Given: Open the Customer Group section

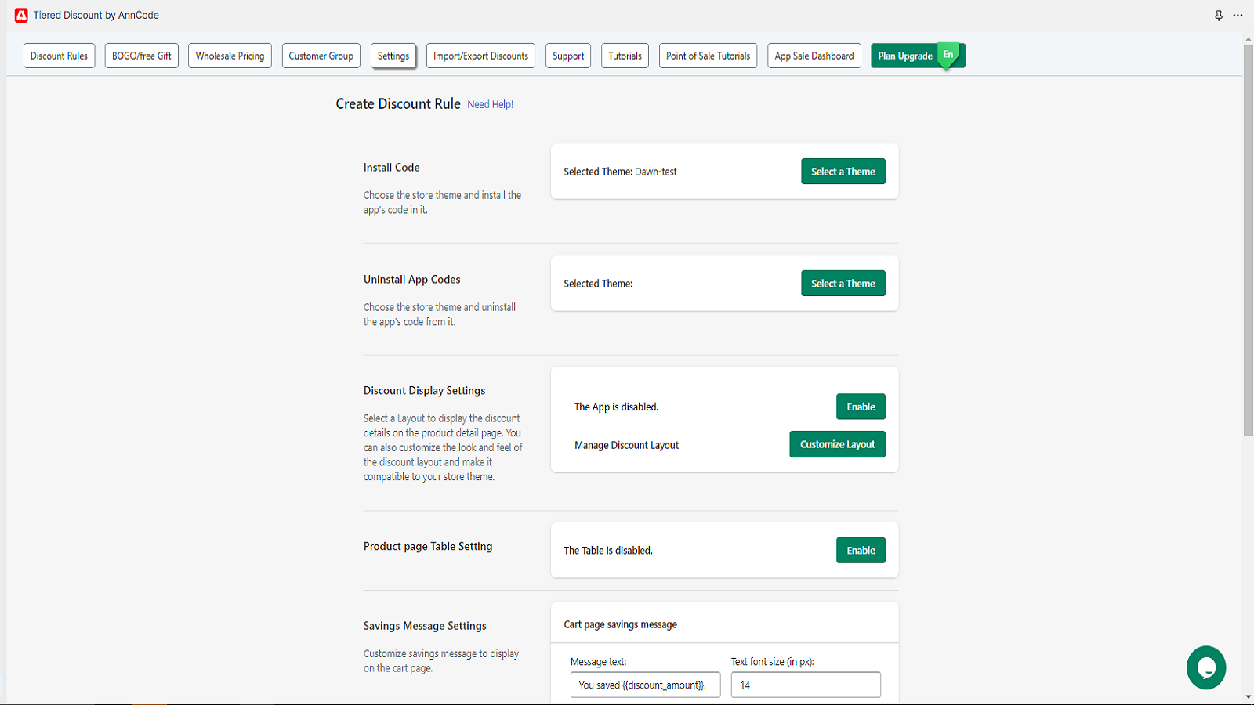Looking at the screenshot, I should coord(321,55).
